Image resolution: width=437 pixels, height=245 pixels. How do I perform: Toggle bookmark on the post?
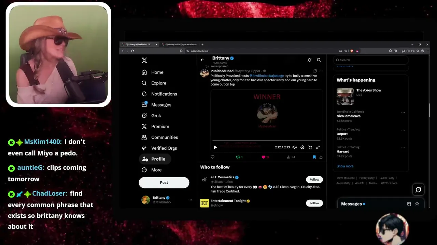click(314, 157)
